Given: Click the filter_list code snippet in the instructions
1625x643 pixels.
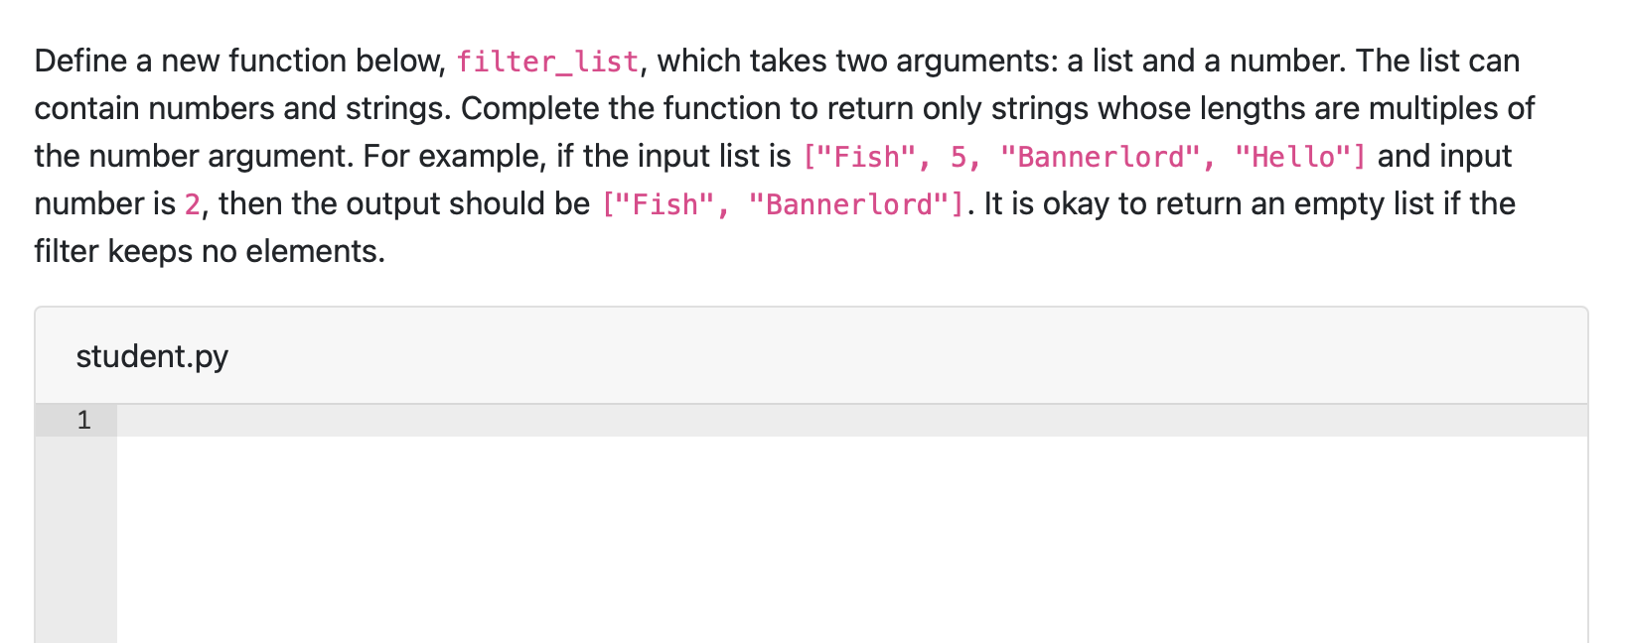Looking at the screenshot, I should pos(547,62).
